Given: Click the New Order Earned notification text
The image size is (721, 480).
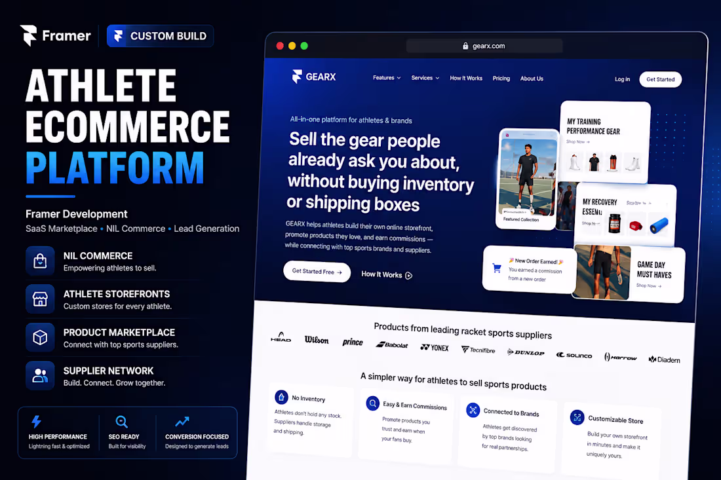Looking at the screenshot, I should pyautogui.click(x=536, y=261).
